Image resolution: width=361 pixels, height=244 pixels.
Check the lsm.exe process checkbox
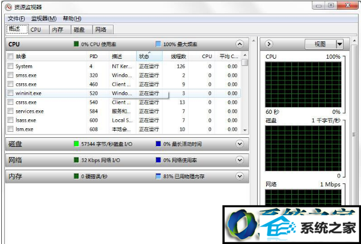click(10, 129)
